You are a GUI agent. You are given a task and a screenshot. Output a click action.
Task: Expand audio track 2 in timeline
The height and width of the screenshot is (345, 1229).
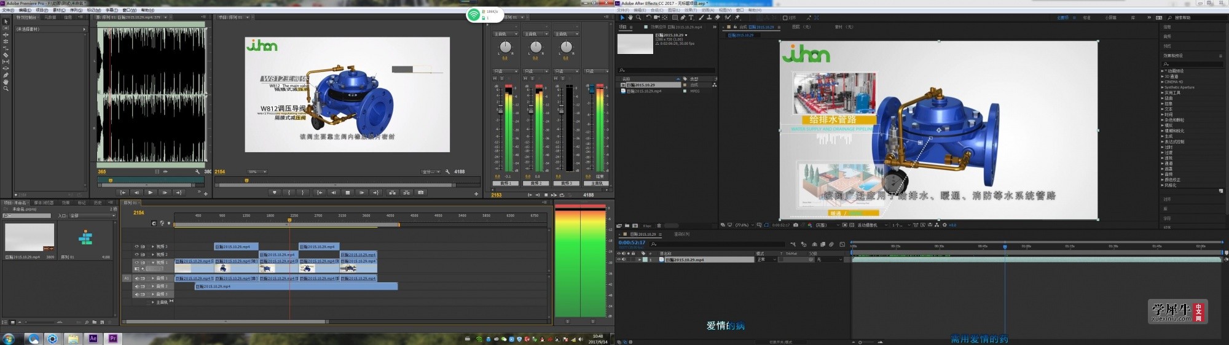[153, 286]
